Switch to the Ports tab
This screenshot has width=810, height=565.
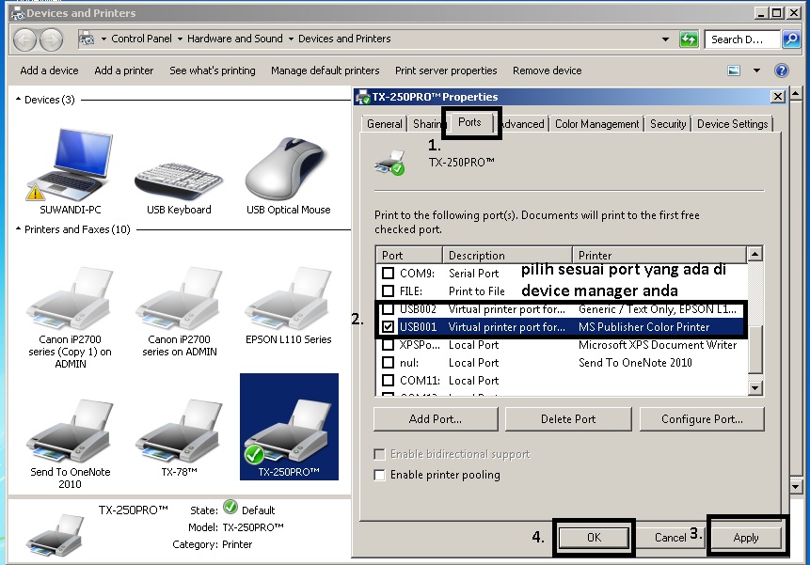[469, 123]
